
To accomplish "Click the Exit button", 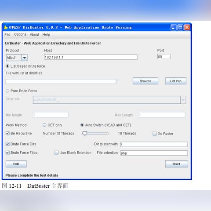I will [16, 164].
